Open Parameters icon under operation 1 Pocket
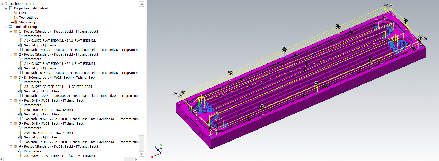Viewport: 439px width, 161px height. point(21,36)
